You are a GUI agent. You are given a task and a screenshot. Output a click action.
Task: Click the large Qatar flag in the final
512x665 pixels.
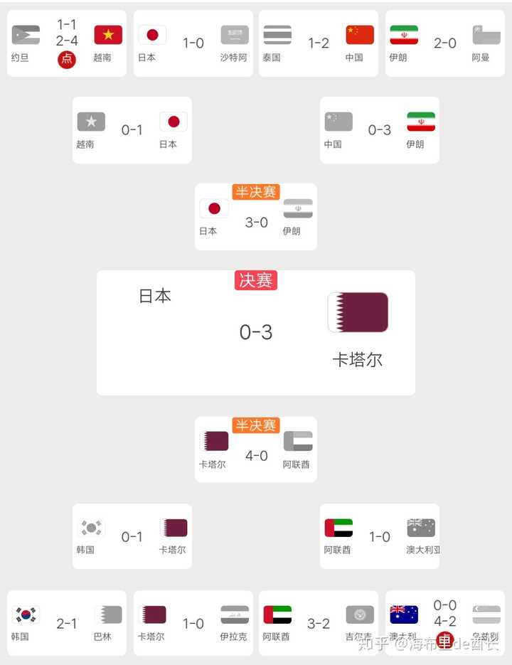(358, 312)
